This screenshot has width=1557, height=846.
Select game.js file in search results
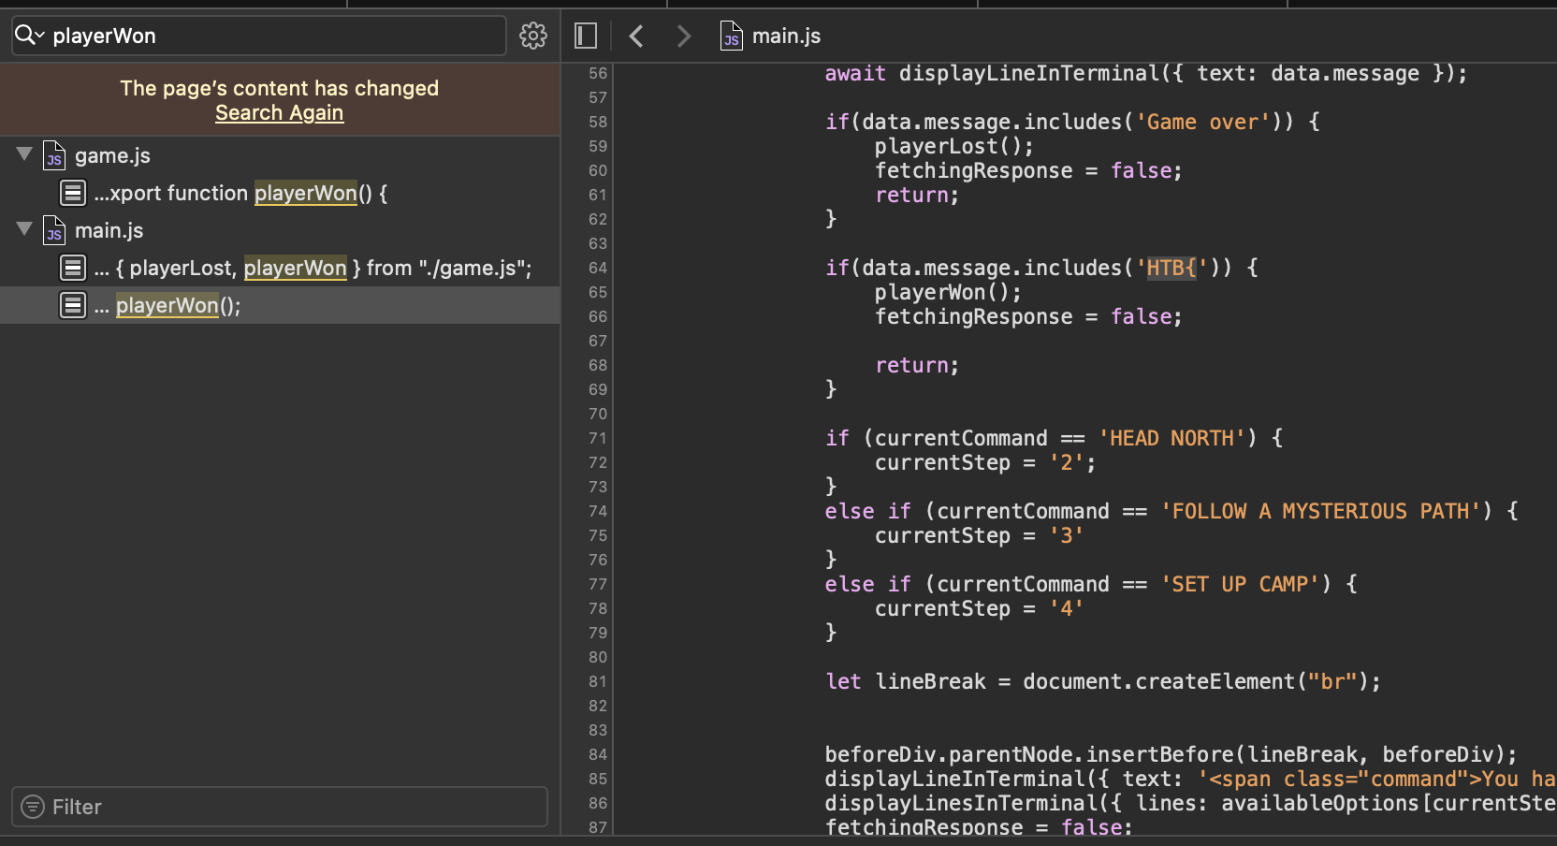112,155
